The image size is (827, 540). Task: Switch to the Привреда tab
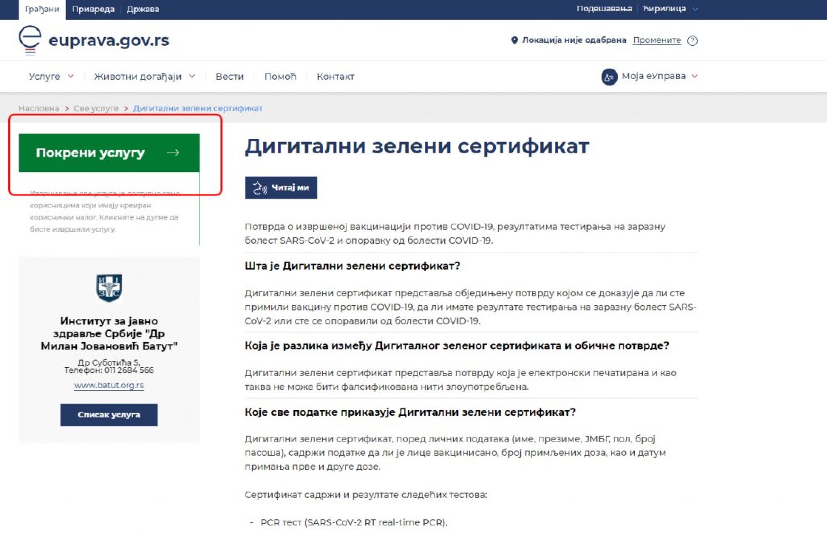pos(93,9)
